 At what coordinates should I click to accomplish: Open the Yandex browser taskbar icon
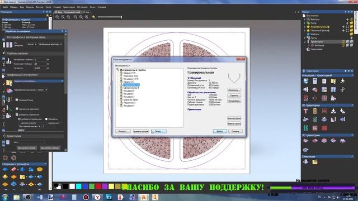click(x=97, y=197)
